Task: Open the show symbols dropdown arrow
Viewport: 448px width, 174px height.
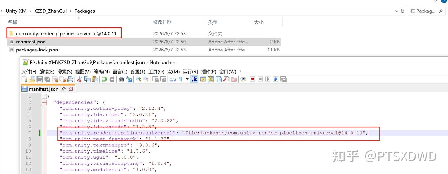Action: tap(187, 79)
